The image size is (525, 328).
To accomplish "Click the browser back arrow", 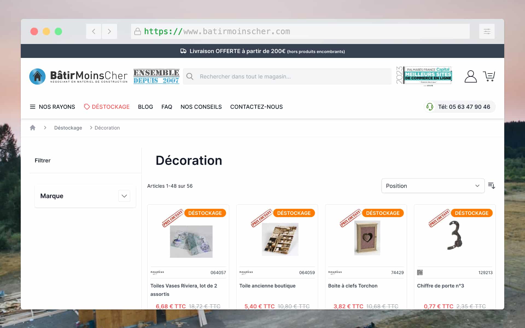I will pyautogui.click(x=94, y=31).
